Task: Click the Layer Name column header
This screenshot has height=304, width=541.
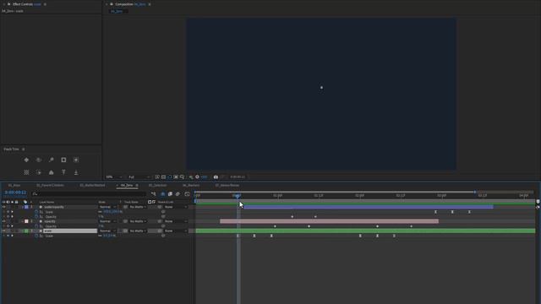Action: coord(46,203)
